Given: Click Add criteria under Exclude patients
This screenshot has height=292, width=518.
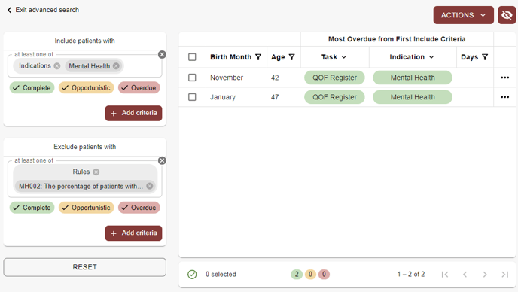Looking at the screenshot, I should pos(133,233).
